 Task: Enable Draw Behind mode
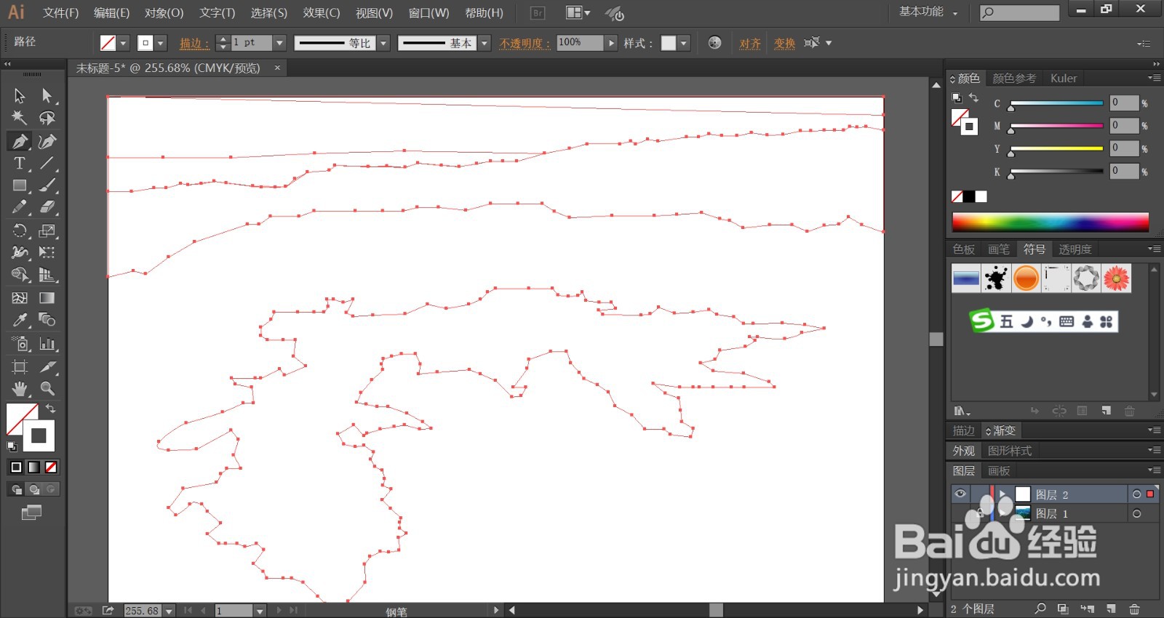pyautogui.click(x=34, y=489)
